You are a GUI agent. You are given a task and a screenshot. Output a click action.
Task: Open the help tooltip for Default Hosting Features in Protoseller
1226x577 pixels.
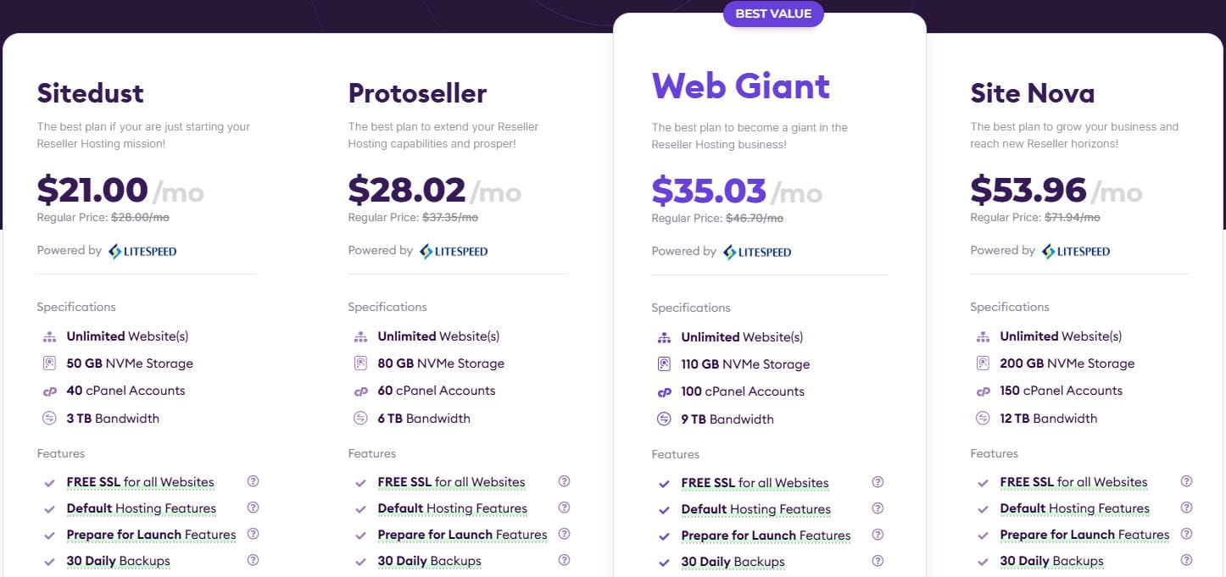click(x=563, y=507)
